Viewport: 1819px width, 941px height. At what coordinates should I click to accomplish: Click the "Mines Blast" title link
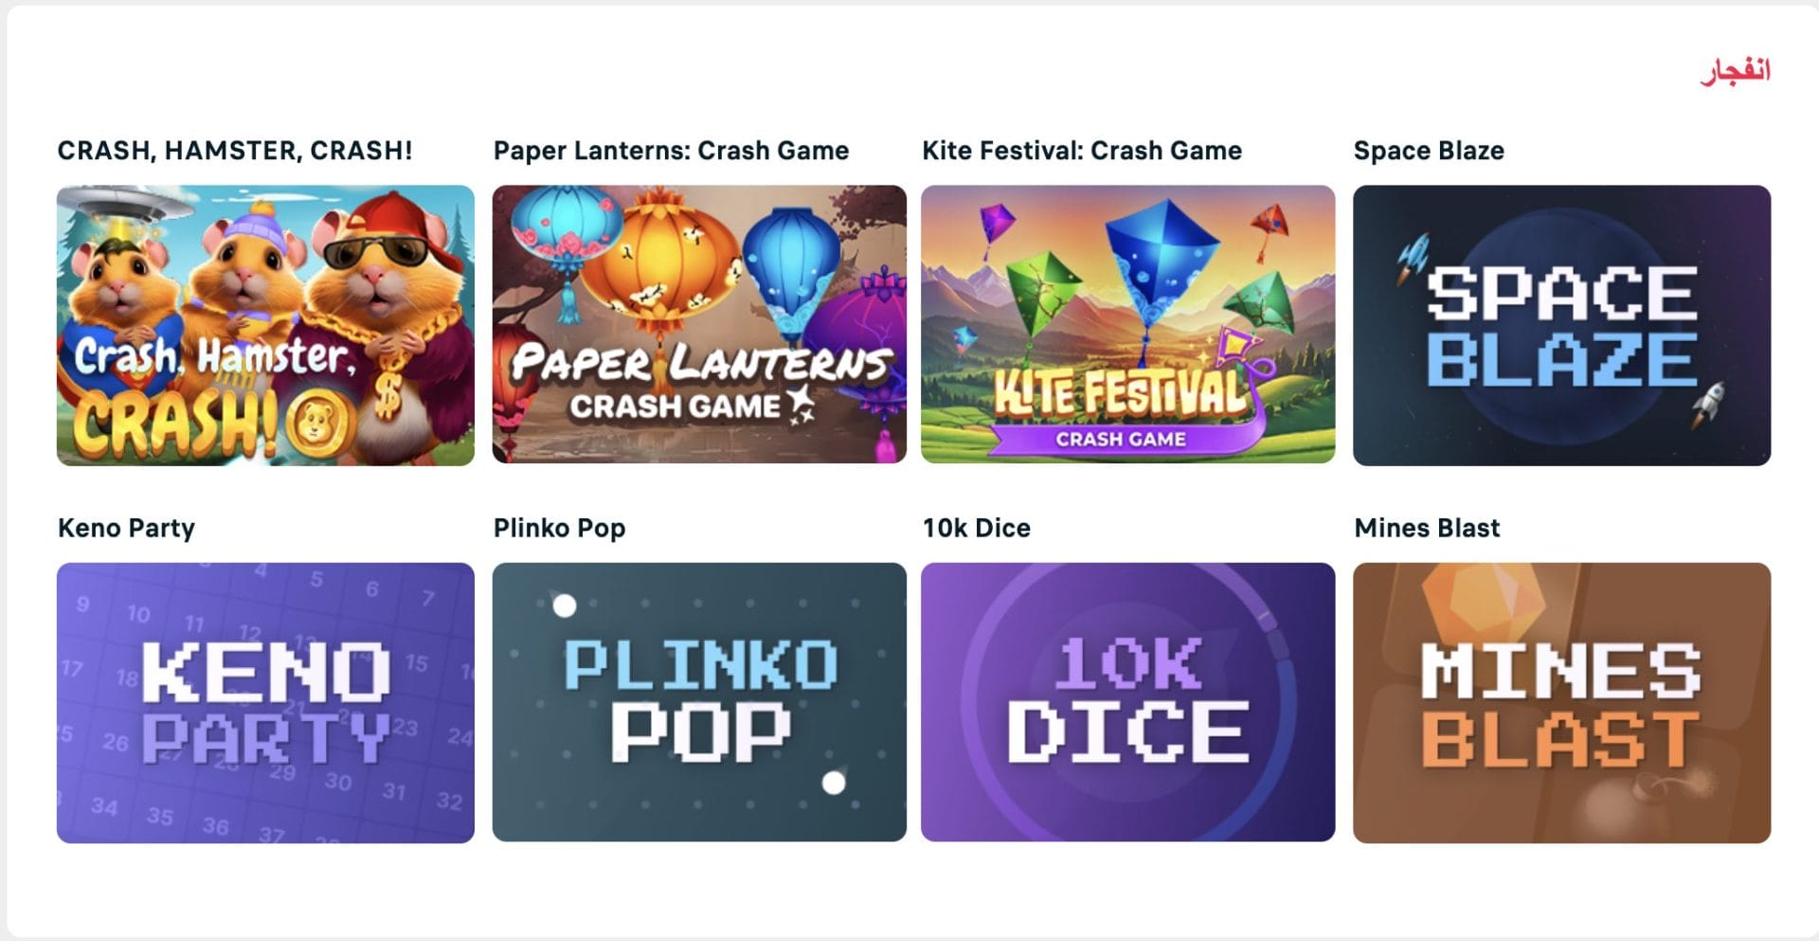(1427, 528)
